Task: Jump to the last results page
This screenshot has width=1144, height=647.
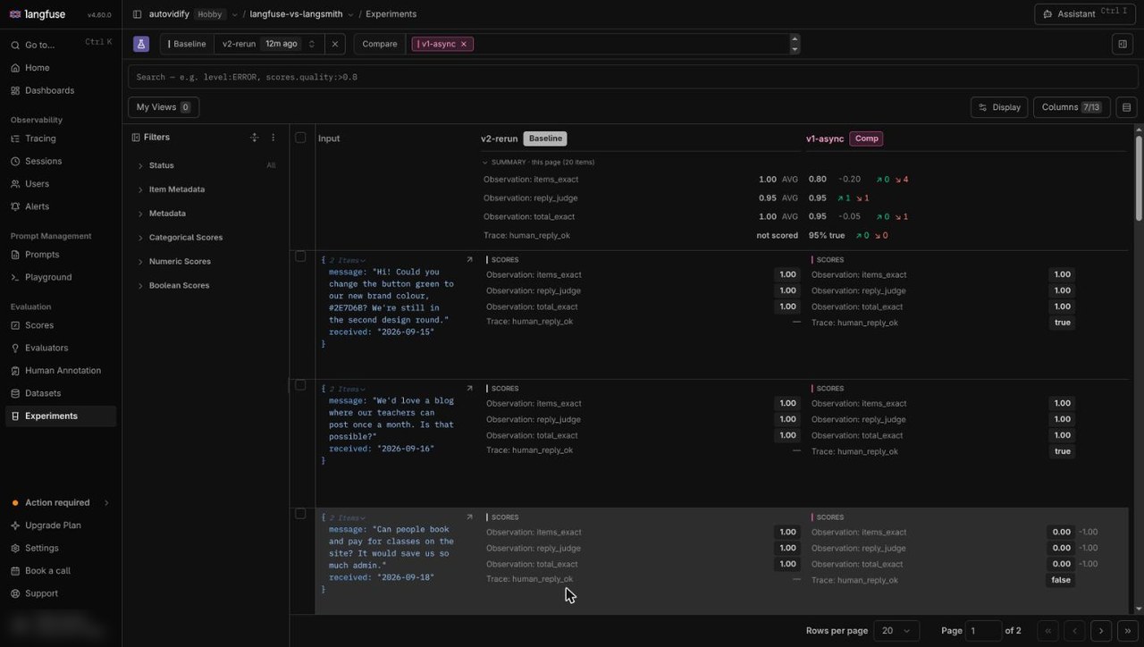Action: point(1128,630)
